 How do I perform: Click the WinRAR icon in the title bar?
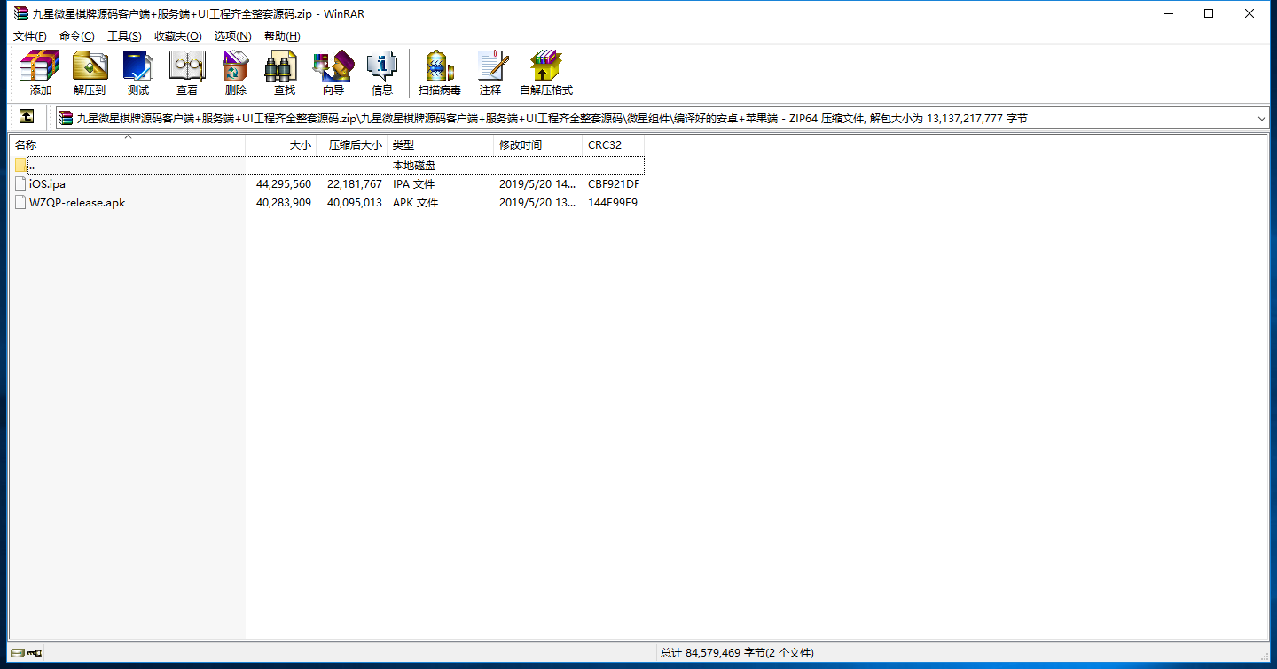[x=21, y=12]
